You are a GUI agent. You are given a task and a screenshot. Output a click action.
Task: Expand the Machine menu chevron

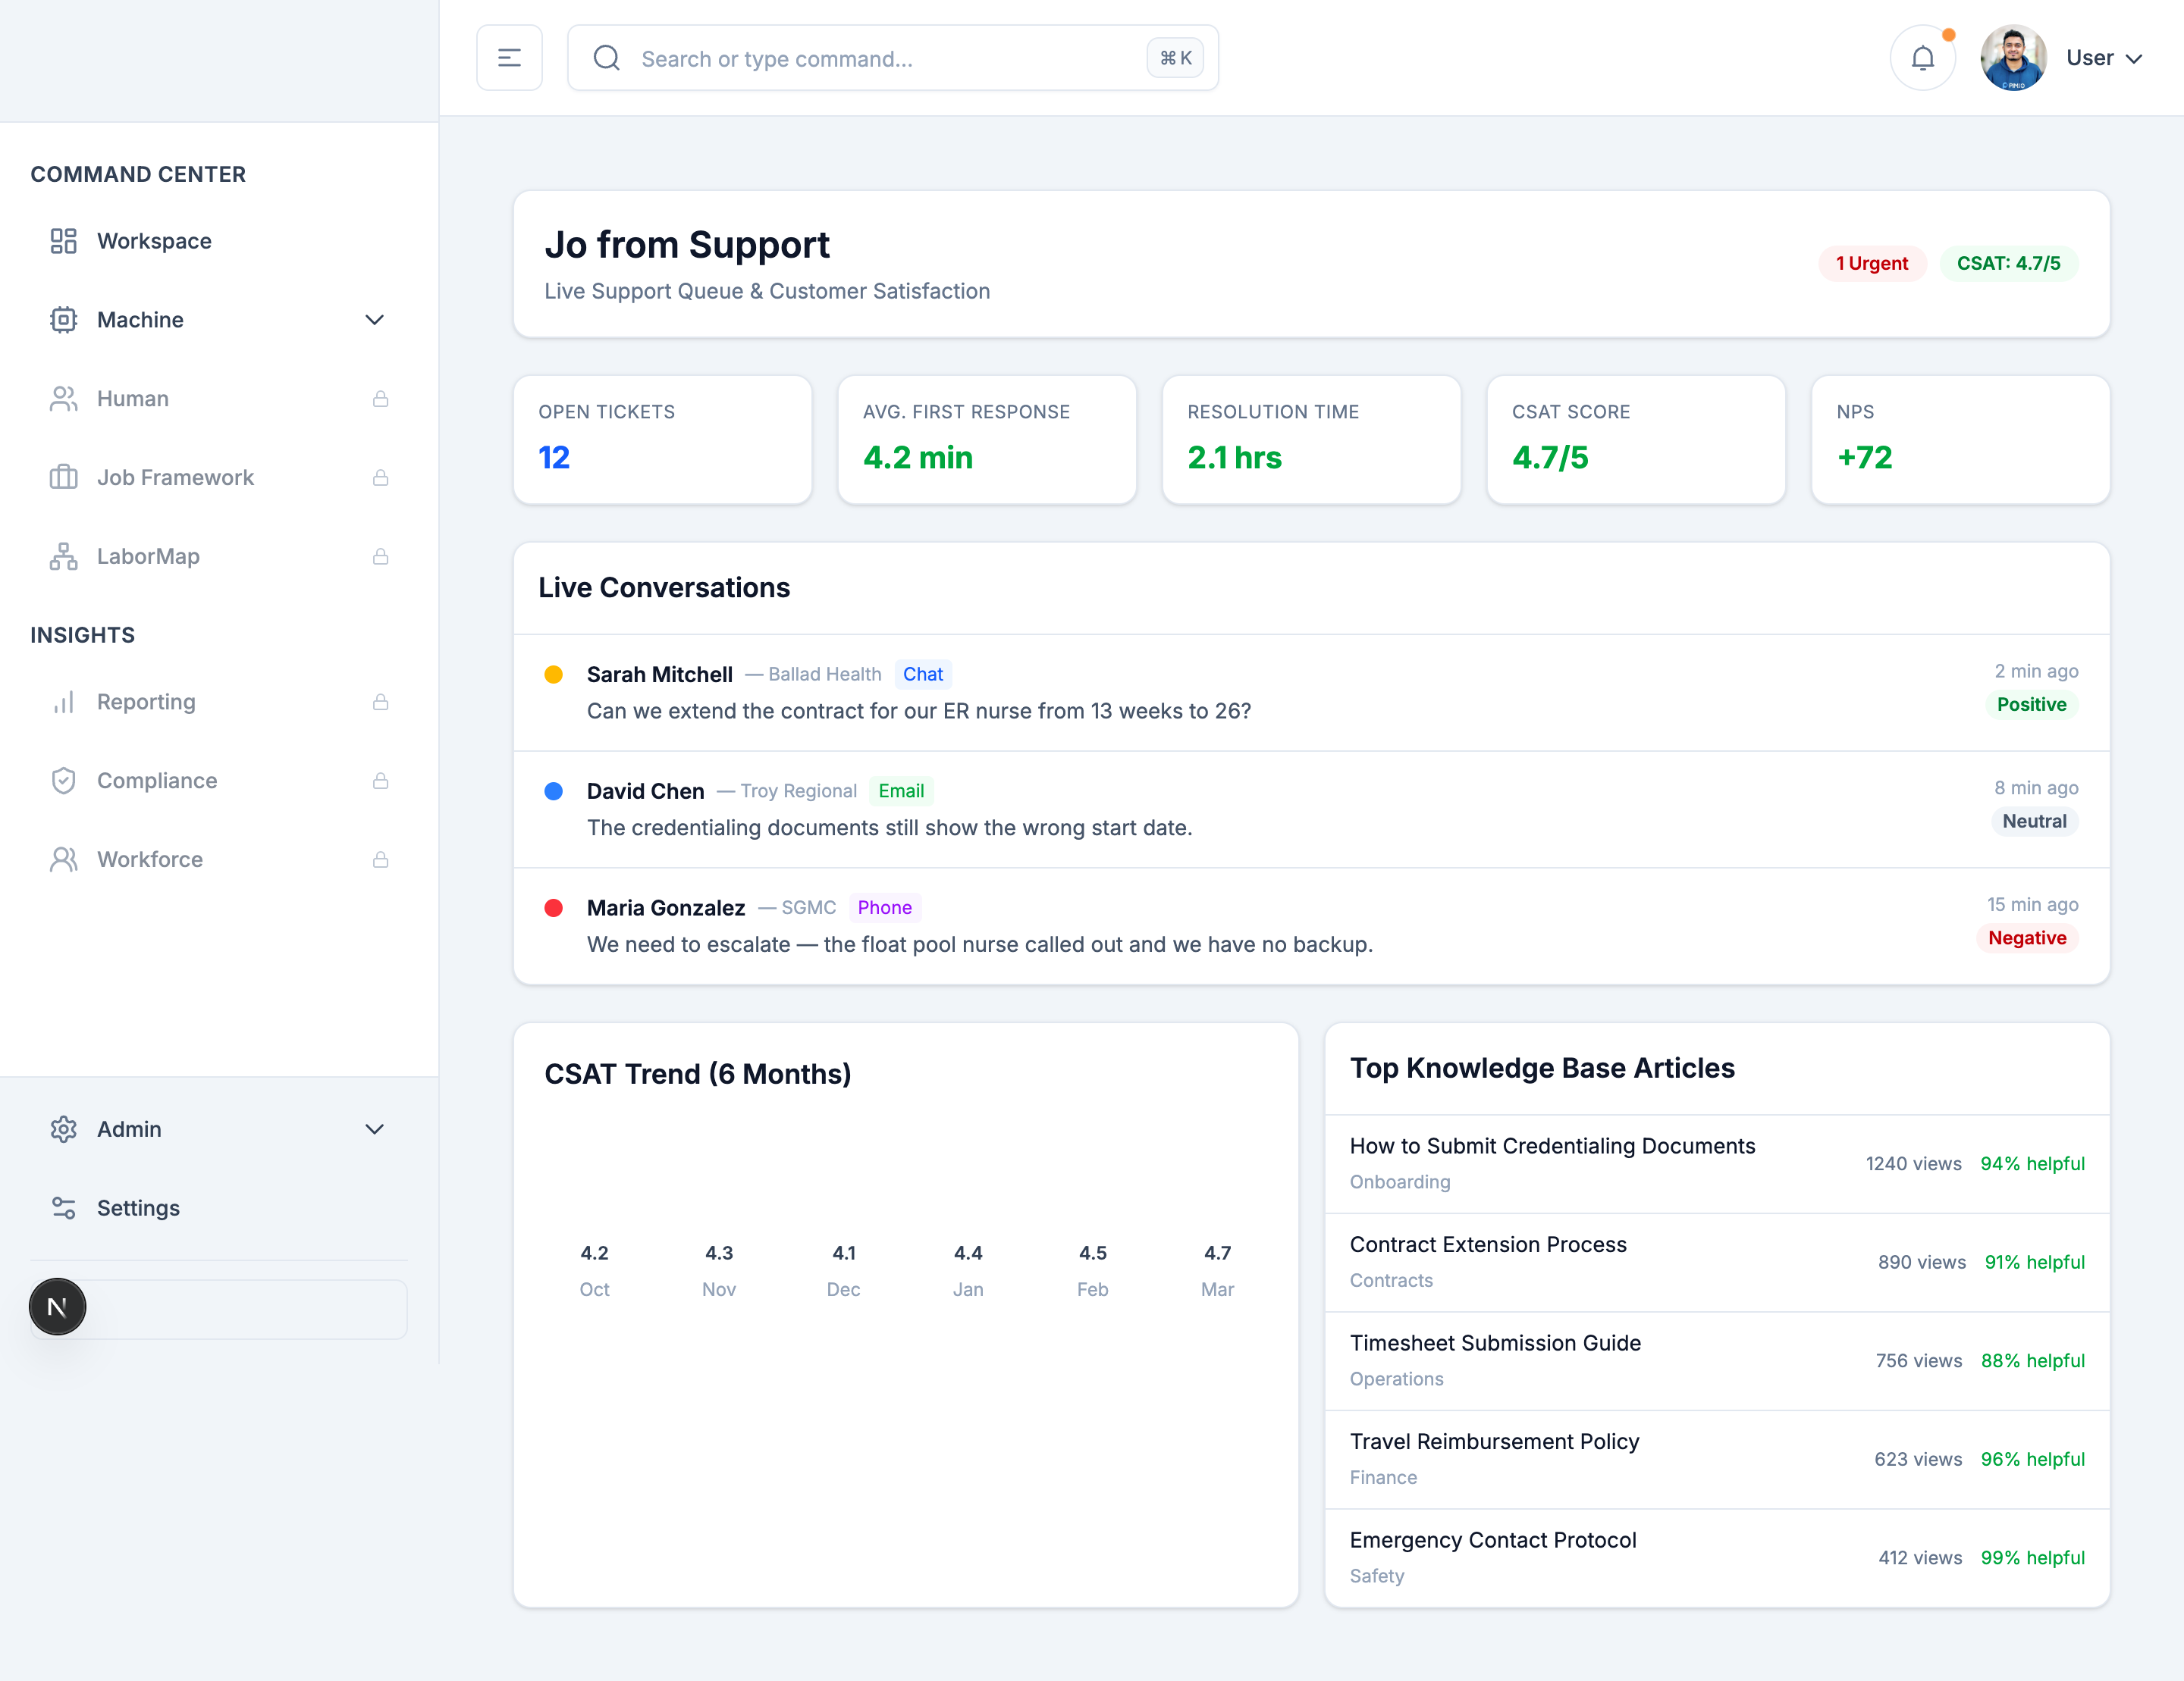(x=374, y=320)
